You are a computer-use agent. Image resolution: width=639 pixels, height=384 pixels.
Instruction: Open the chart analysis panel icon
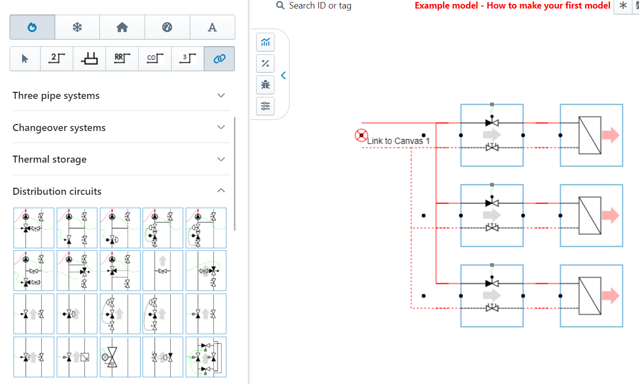pyautogui.click(x=266, y=42)
